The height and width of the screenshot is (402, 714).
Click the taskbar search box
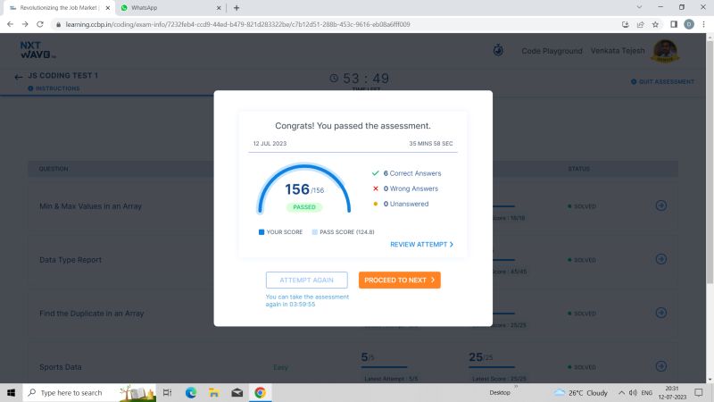89,392
